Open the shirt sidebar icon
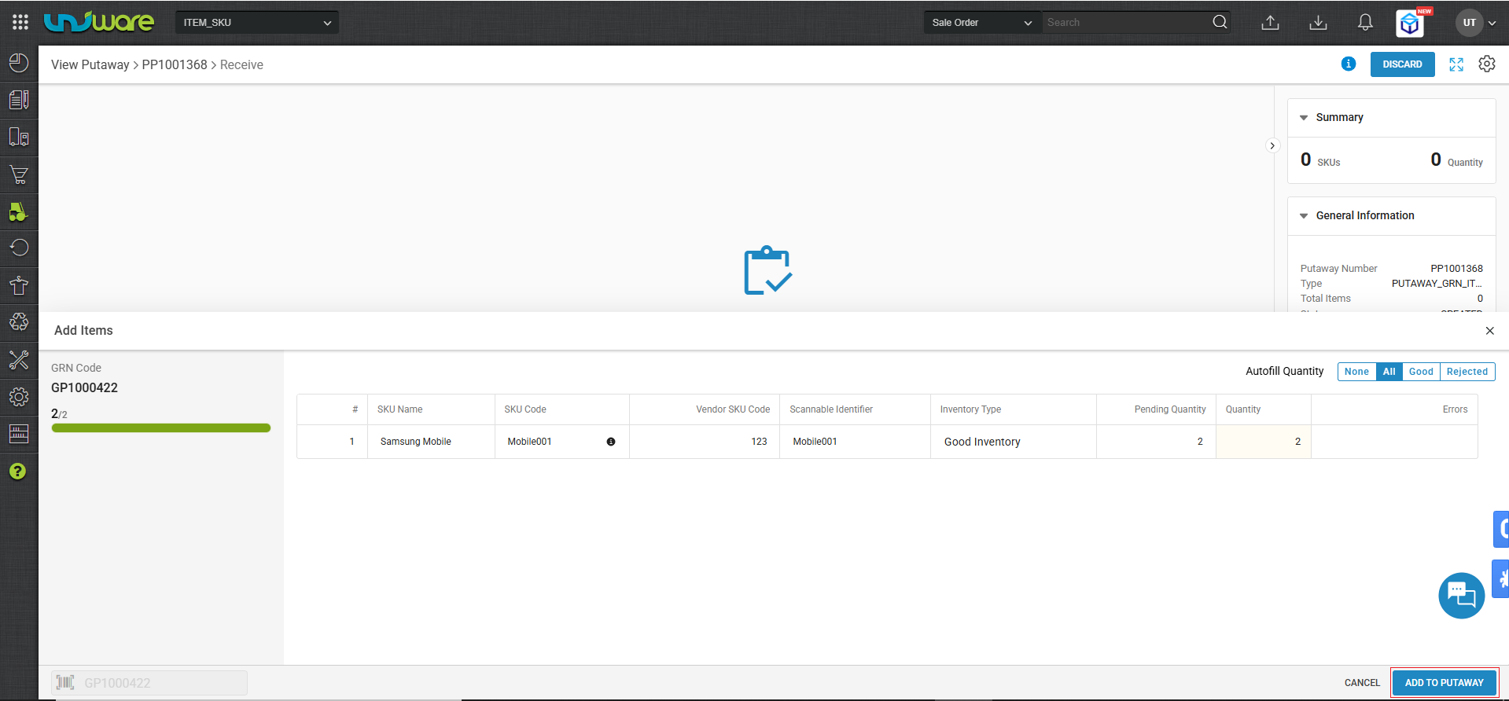Image resolution: width=1509 pixels, height=701 pixels. click(x=19, y=285)
